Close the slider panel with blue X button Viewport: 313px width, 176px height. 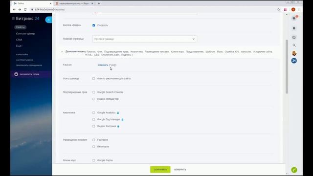[48, 20]
